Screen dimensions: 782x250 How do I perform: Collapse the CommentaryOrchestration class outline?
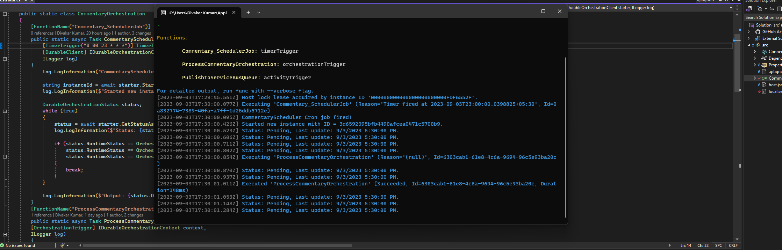coord(5,14)
